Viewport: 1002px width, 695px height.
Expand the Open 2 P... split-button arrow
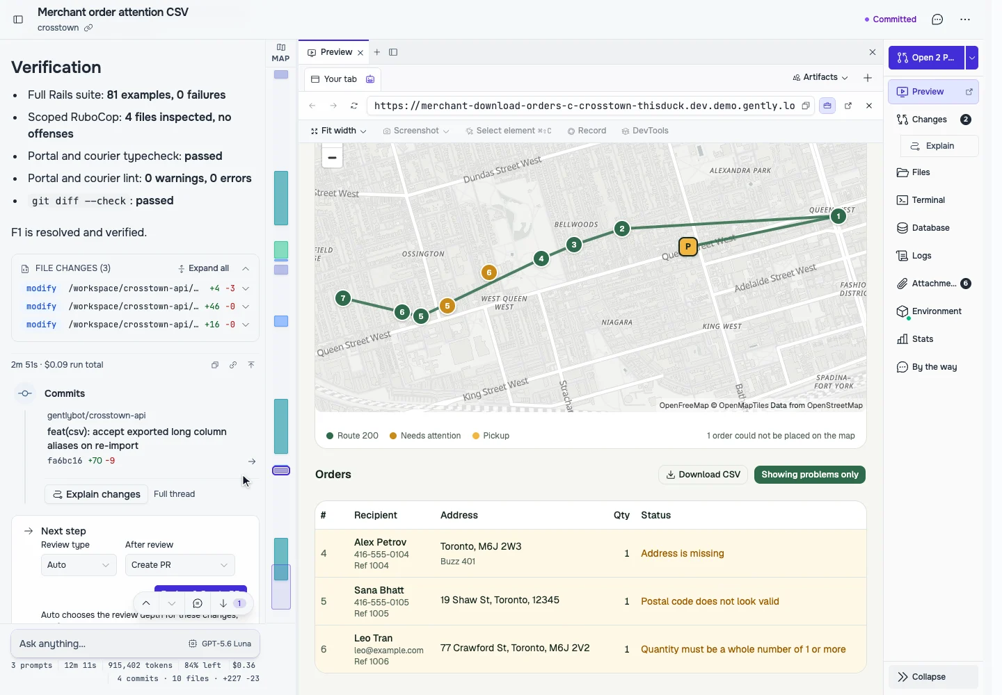point(972,58)
